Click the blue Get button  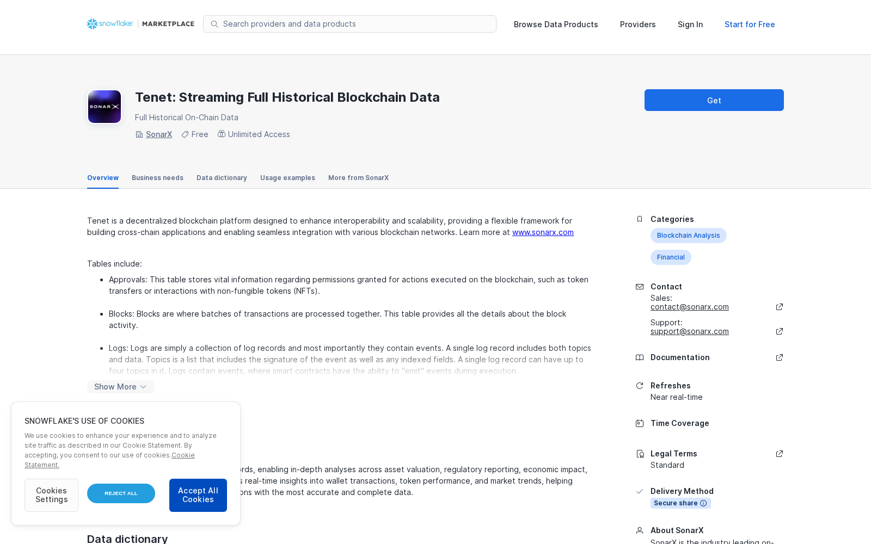(714, 100)
